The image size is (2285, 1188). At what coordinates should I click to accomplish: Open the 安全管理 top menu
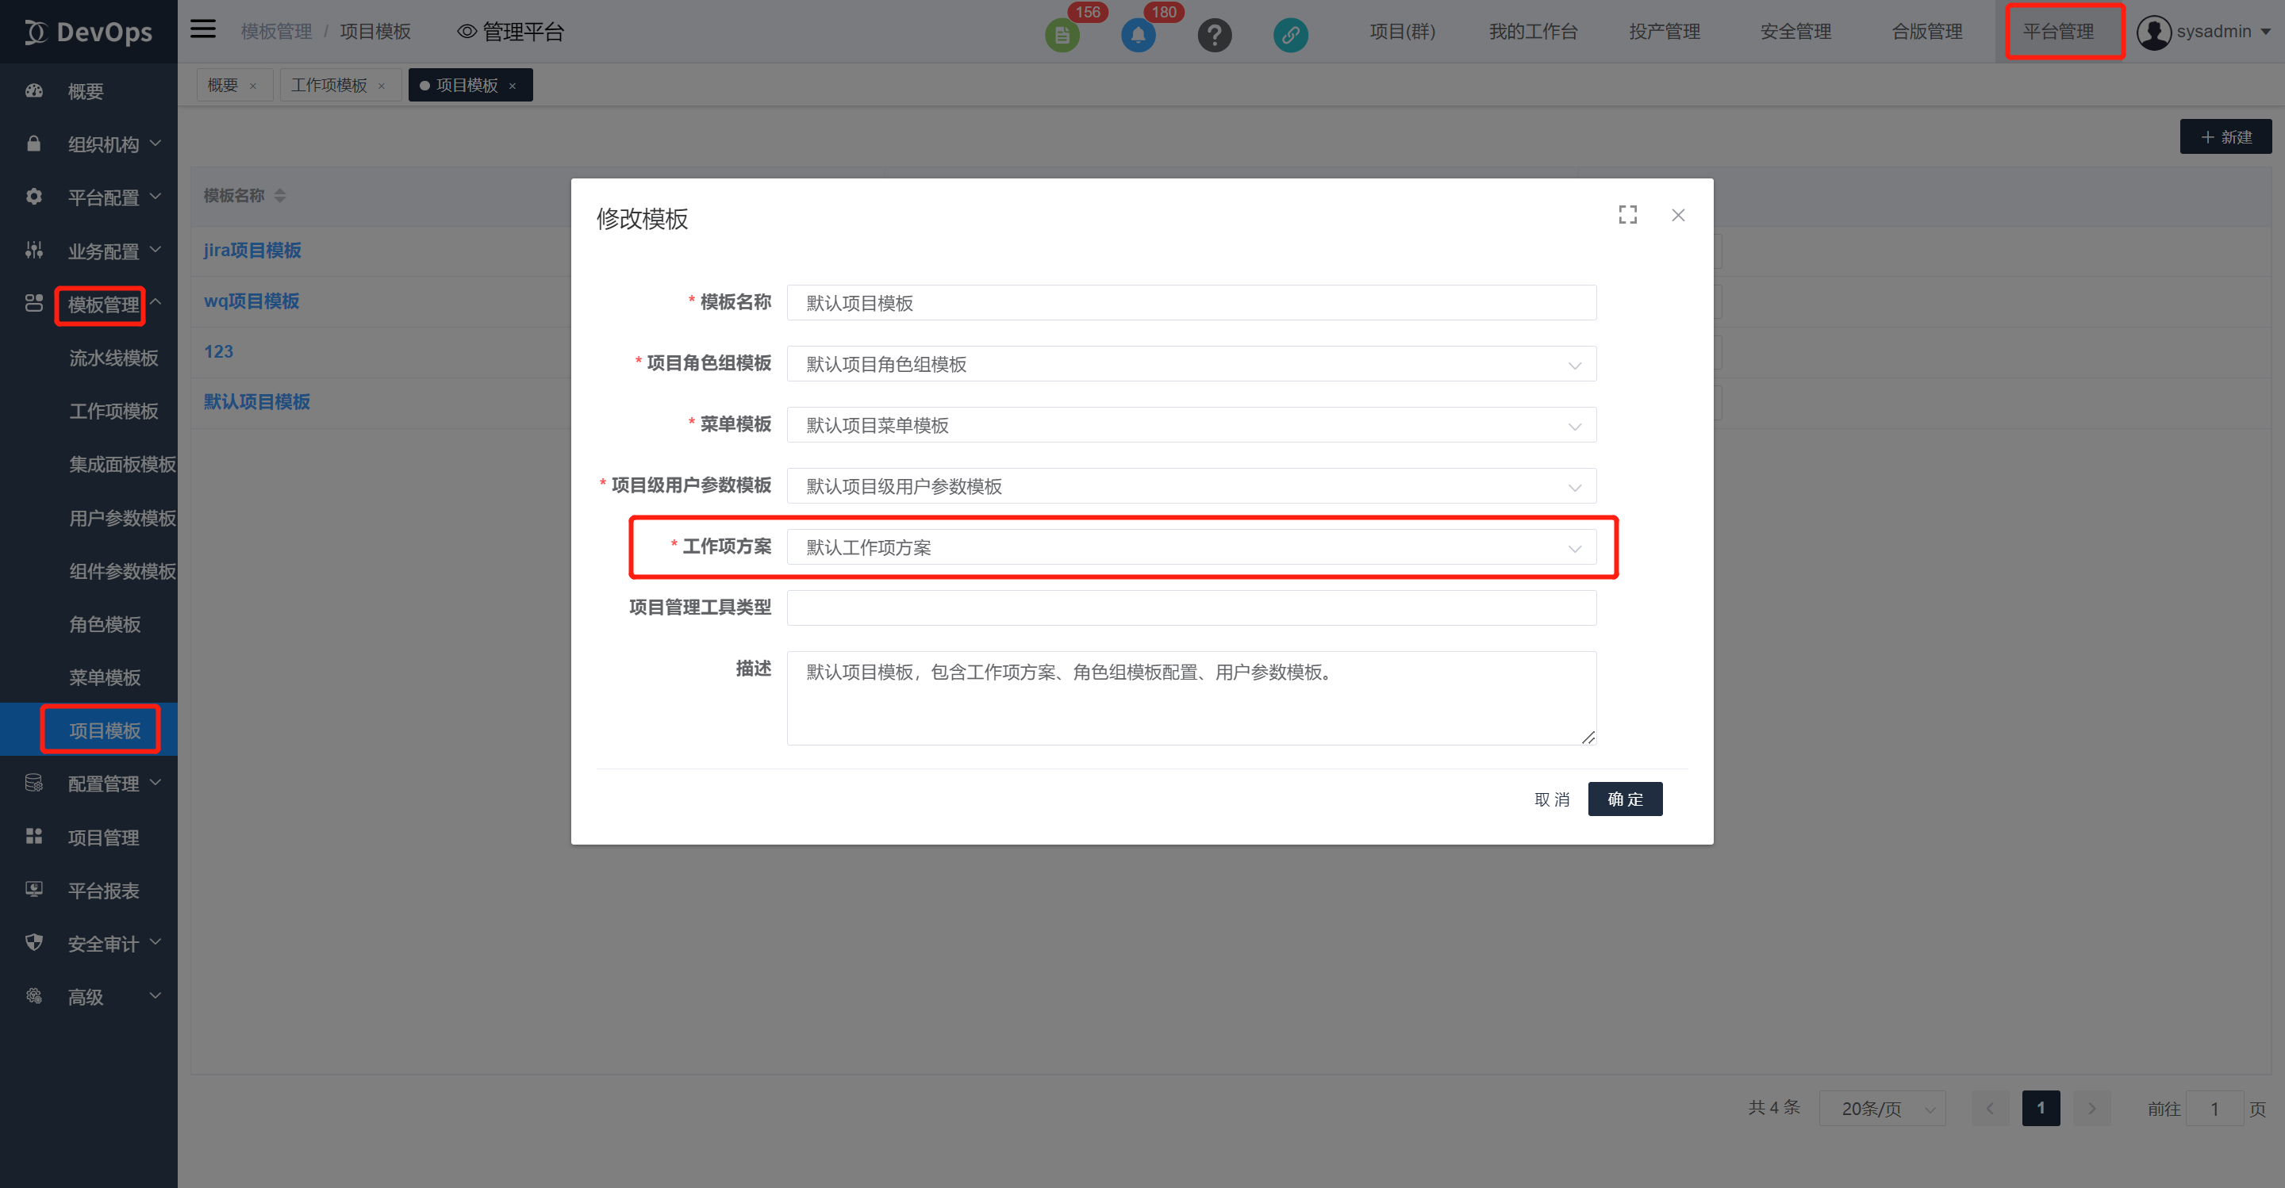pos(1795,32)
